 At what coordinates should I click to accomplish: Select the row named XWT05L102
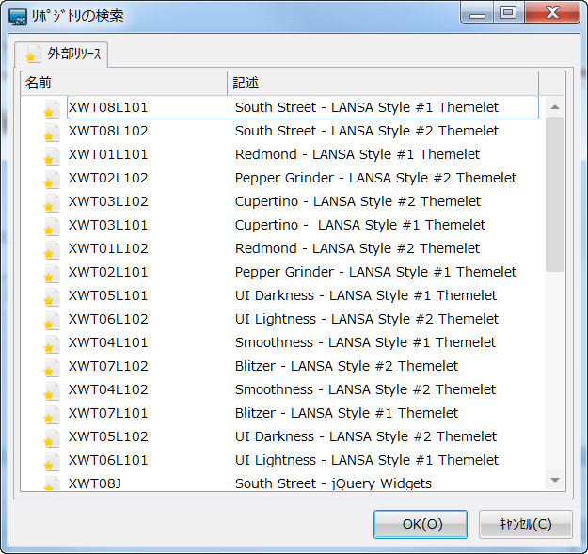pos(279,436)
